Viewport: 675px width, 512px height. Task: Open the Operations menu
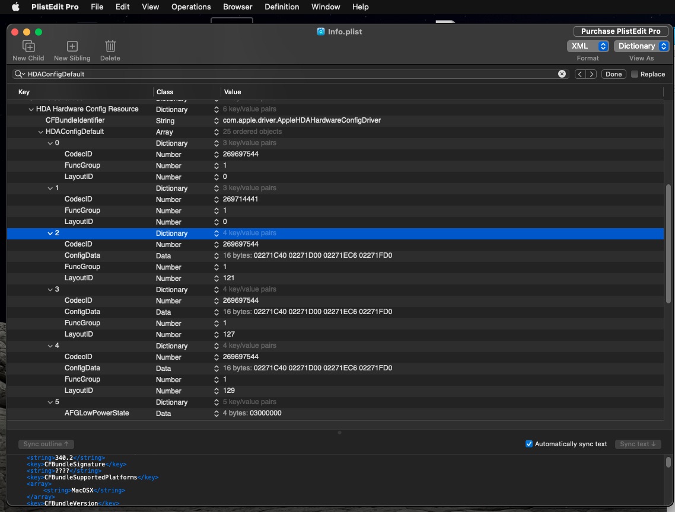click(x=191, y=7)
